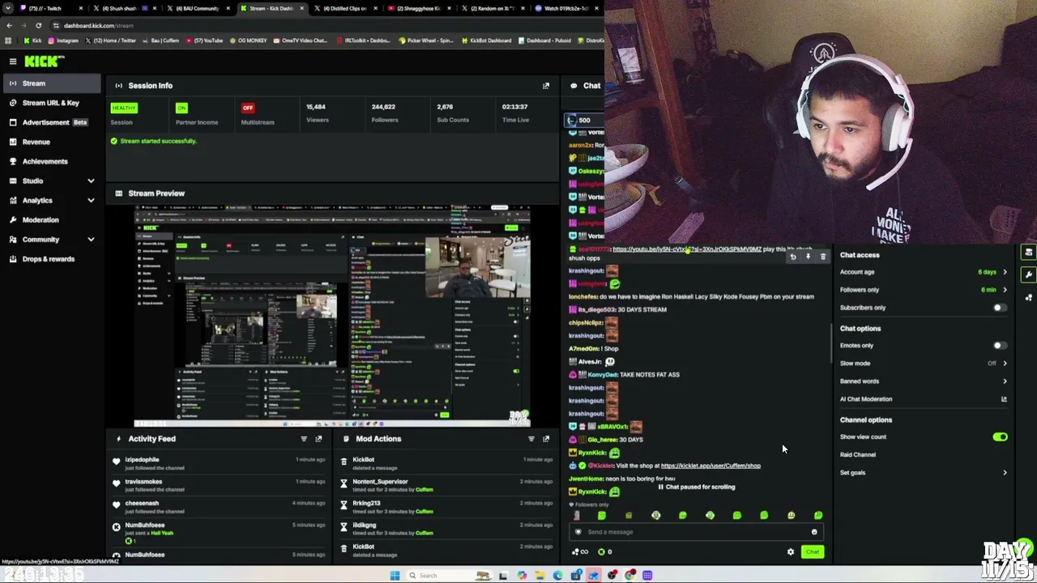
Task: Reload the browser page
Action: coord(38,25)
